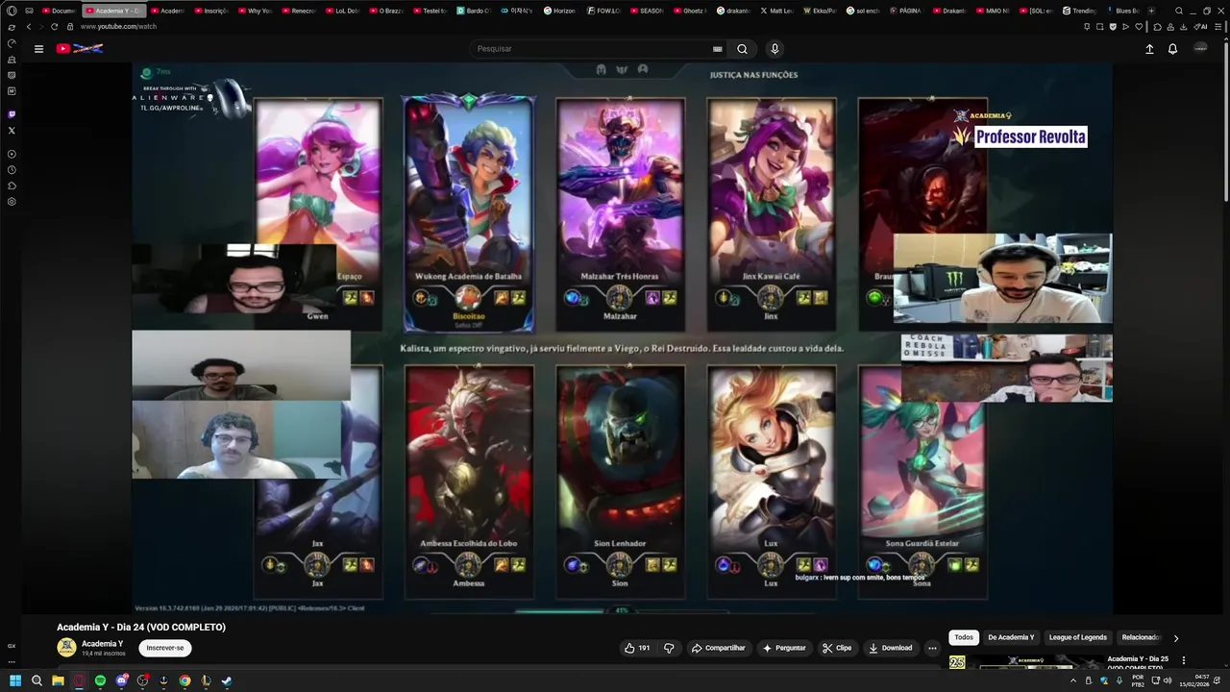Viewport: 1230px width, 692px height.
Task: Open Spotify from the taskbar
Action: [100, 680]
